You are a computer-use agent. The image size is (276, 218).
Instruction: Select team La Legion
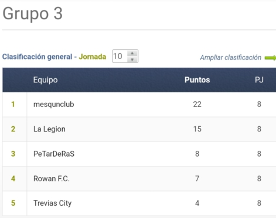pos(49,129)
